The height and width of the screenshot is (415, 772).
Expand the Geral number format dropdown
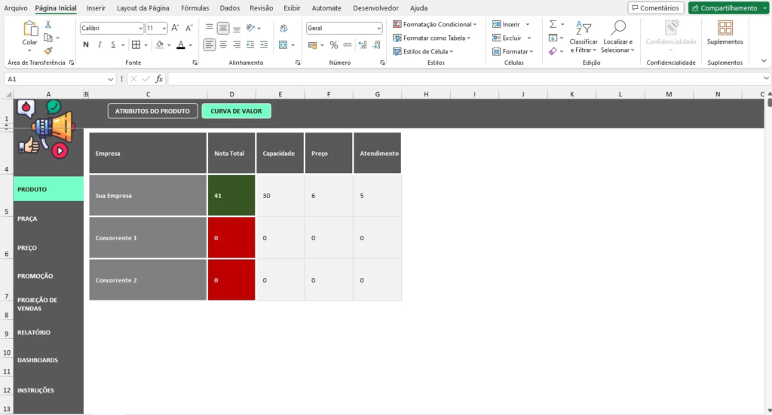[x=378, y=28]
